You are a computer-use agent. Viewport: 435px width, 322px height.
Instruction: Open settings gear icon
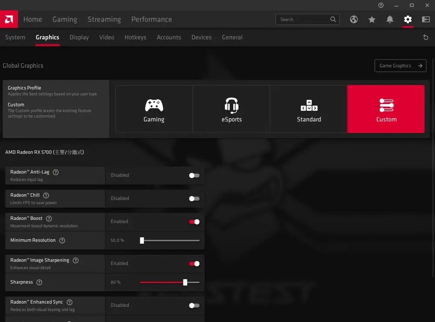408,20
